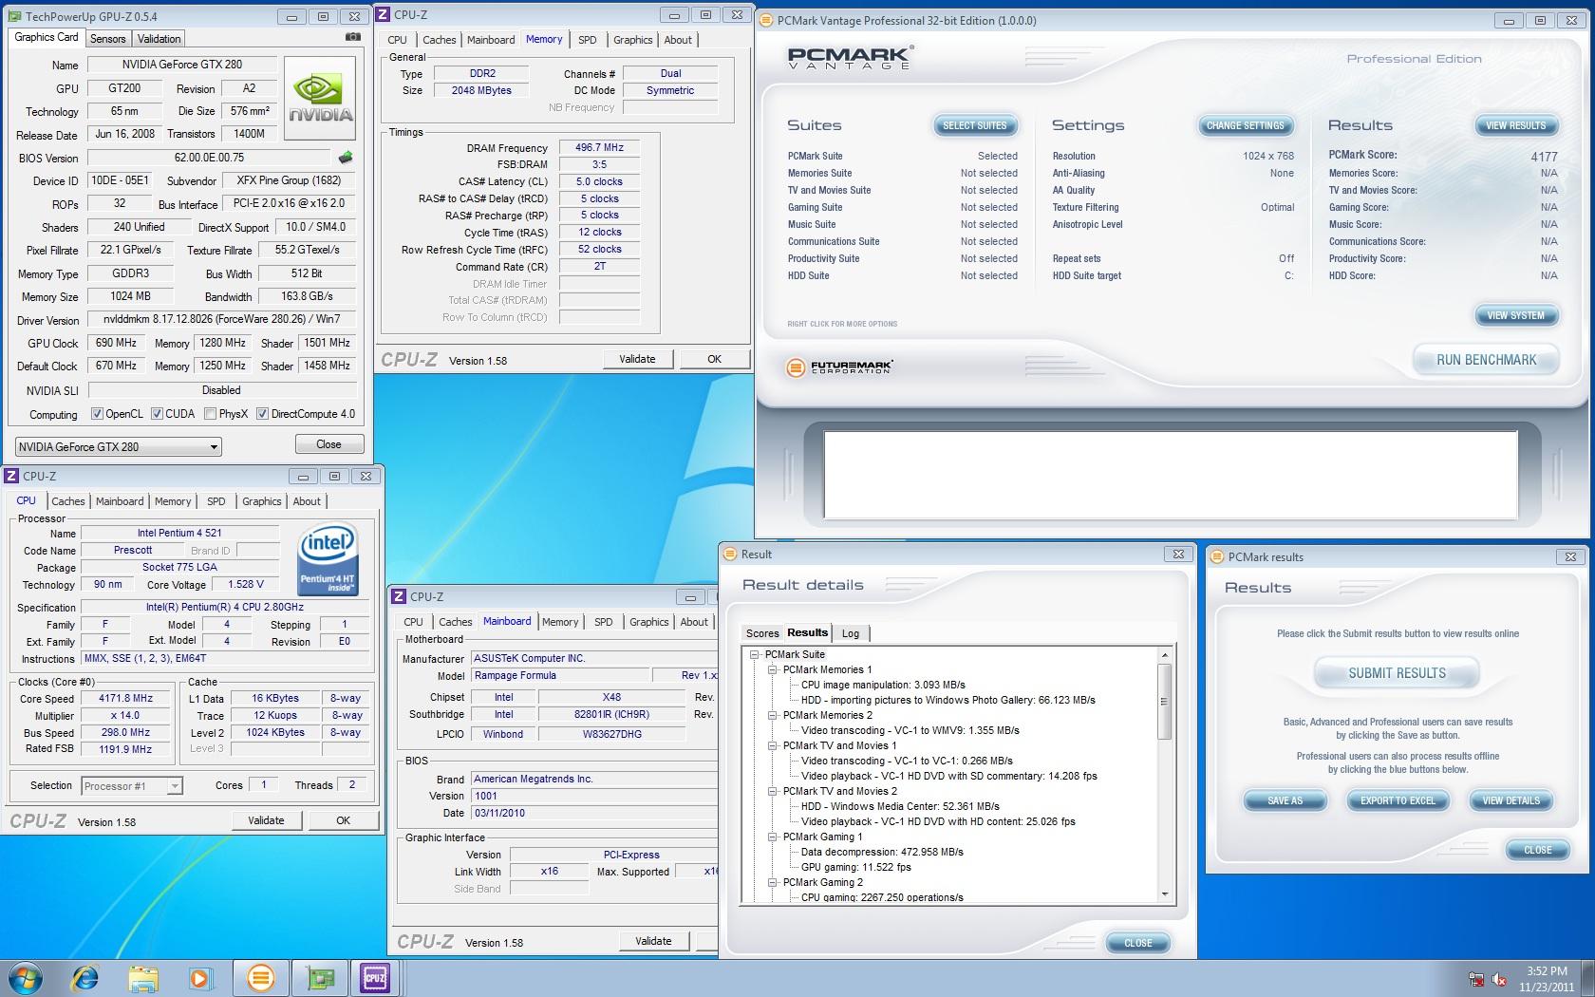1595x997 pixels.
Task: Switch to GPU-Z Sensors tab
Action: click(x=107, y=39)
